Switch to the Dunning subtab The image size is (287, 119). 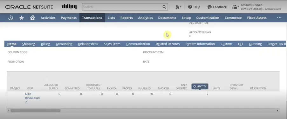[x=255, y=44]
